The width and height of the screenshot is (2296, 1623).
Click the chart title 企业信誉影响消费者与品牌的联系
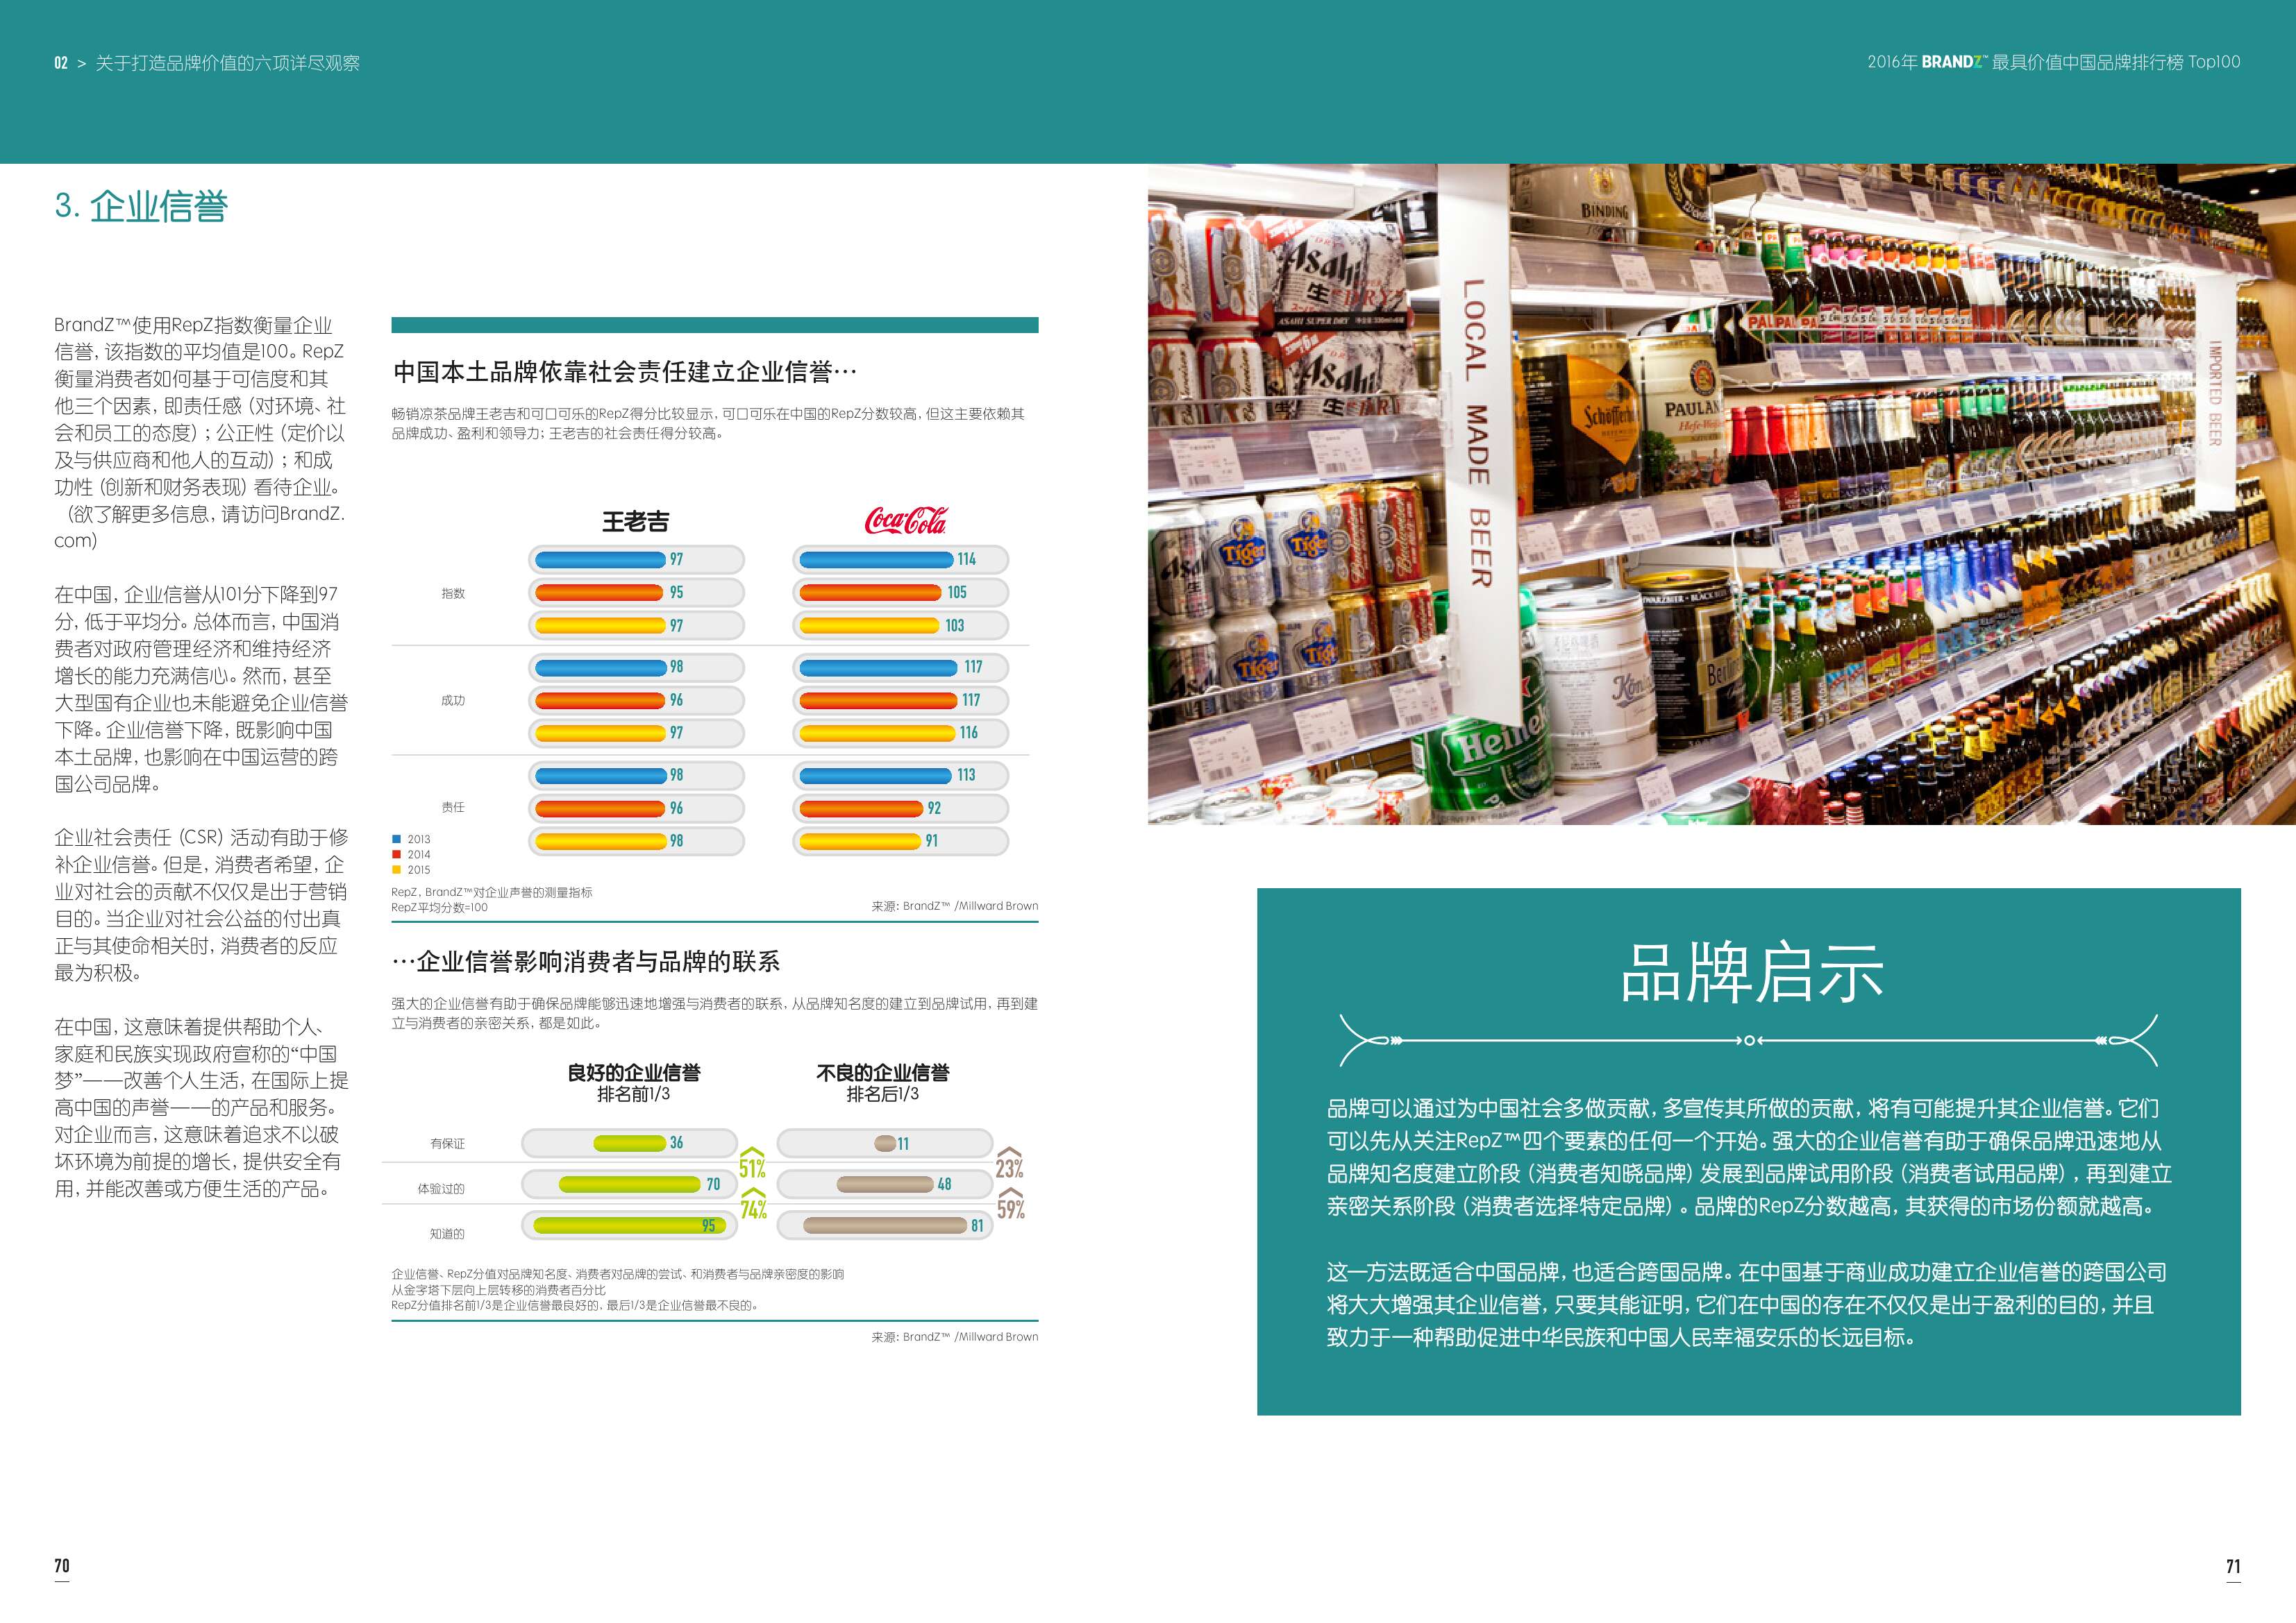(586, 962)
